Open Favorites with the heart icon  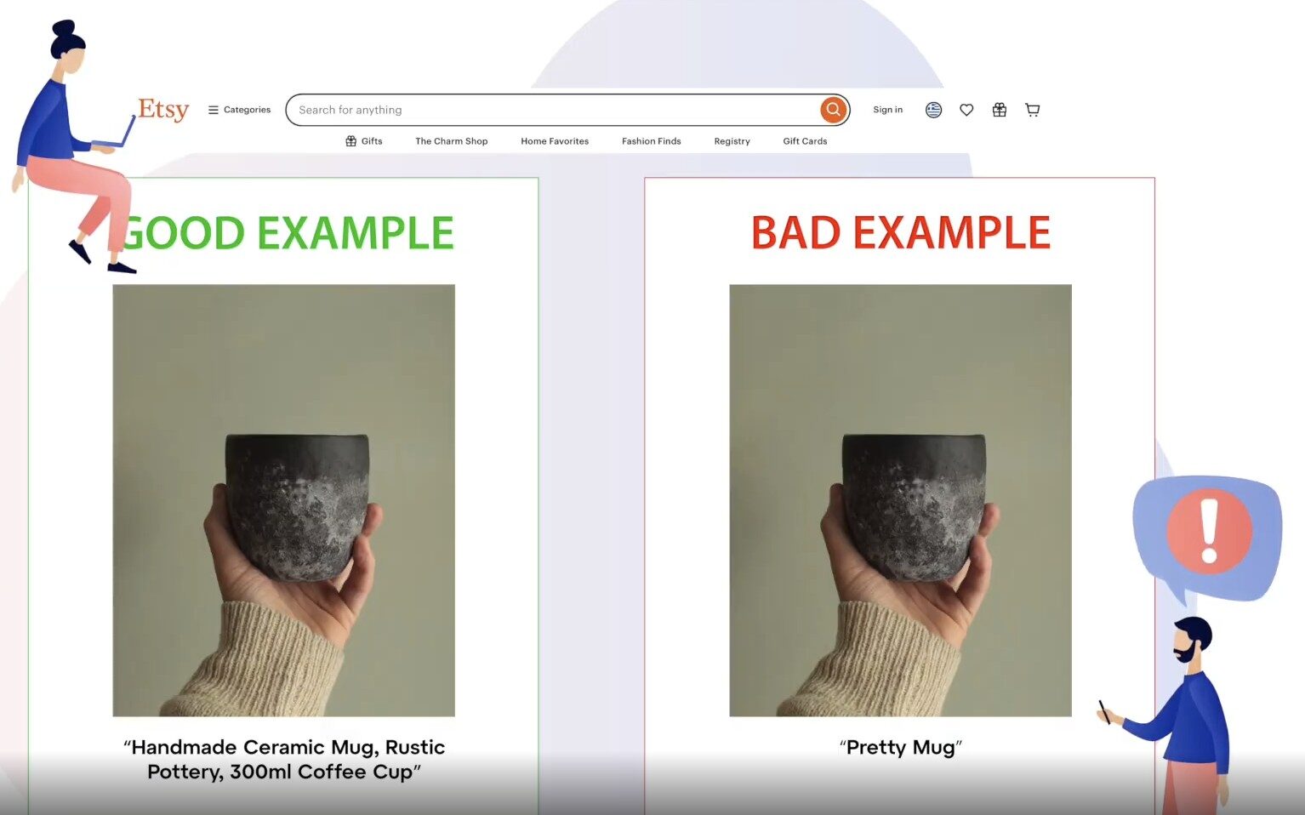[x=966, y=110]
